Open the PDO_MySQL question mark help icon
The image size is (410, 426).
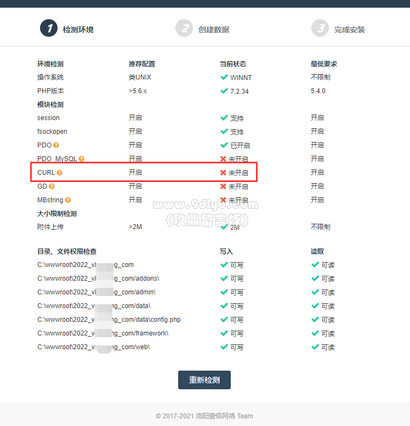click(81, 158)
